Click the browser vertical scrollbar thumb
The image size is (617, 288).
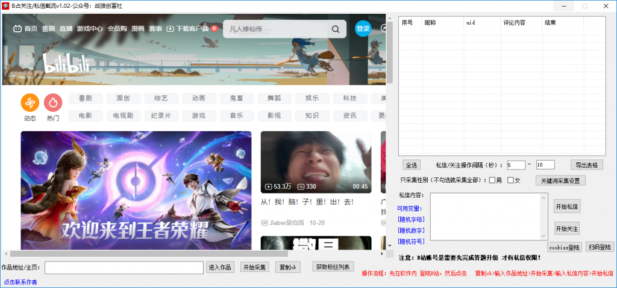[390, 52]
